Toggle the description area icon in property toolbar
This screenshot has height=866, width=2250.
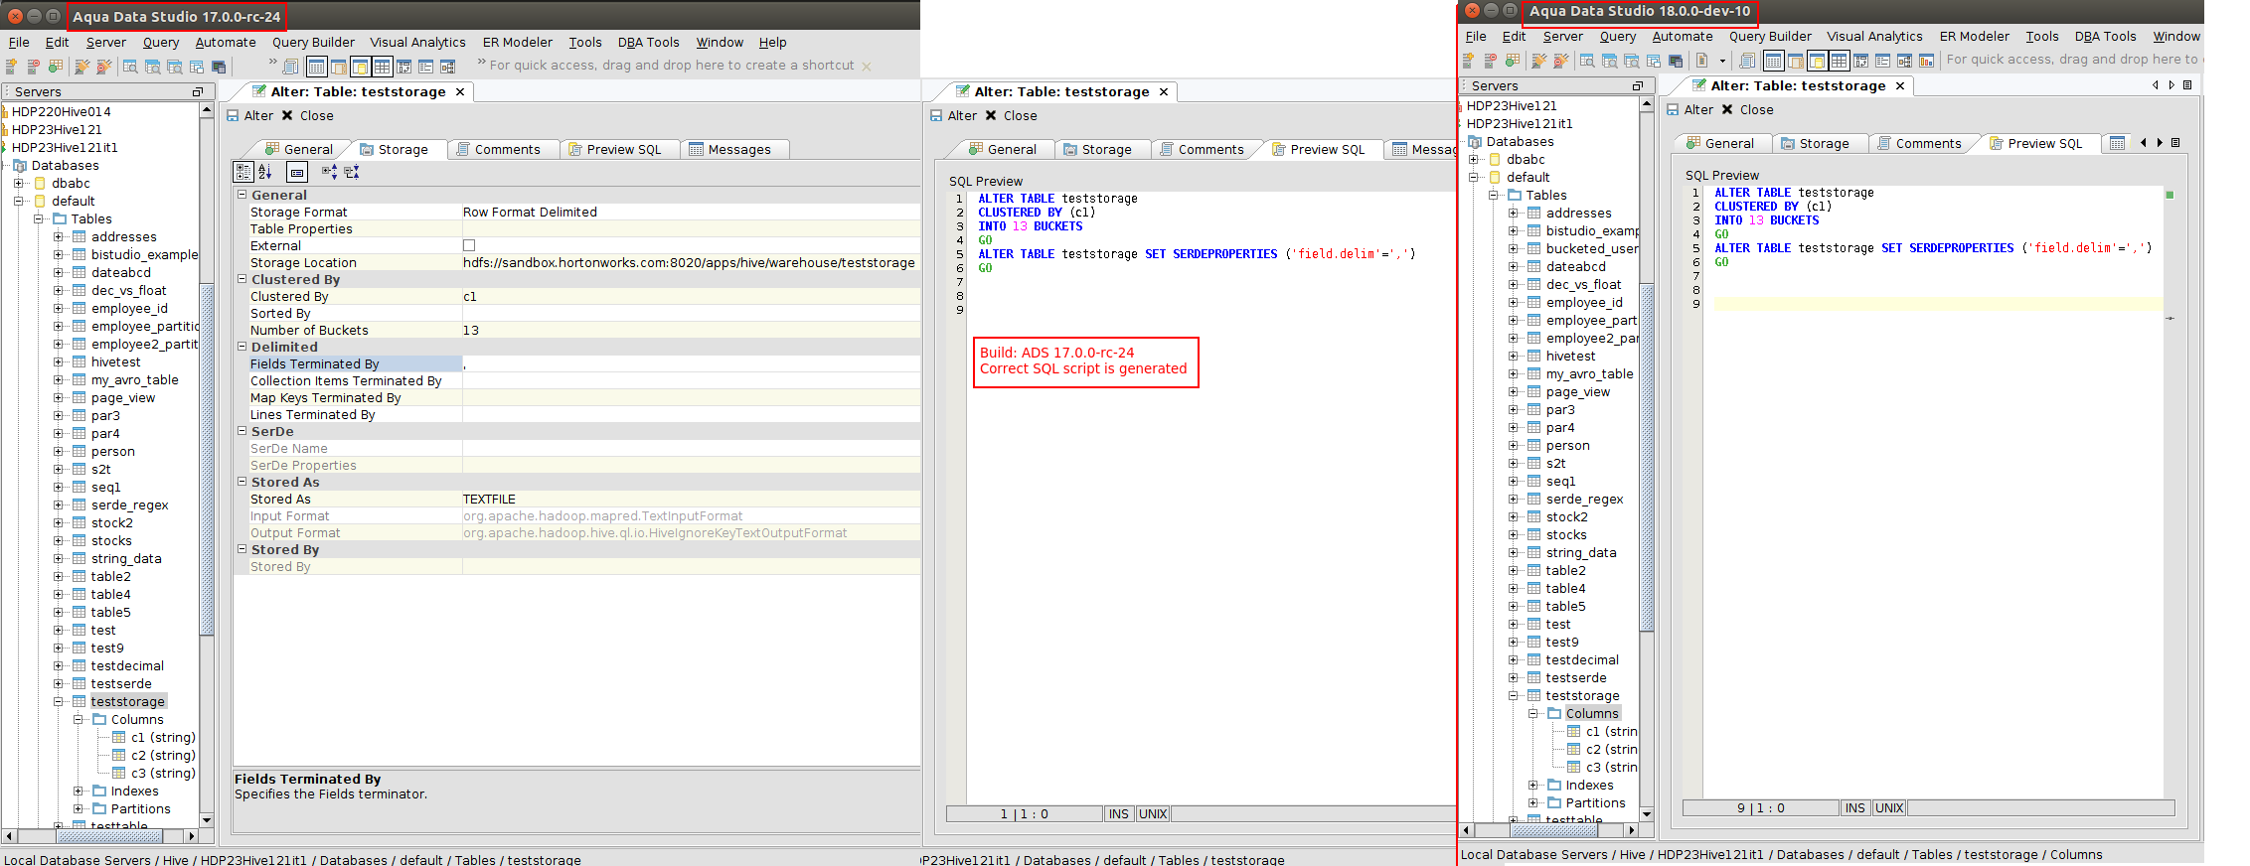[x=297, y=172]
